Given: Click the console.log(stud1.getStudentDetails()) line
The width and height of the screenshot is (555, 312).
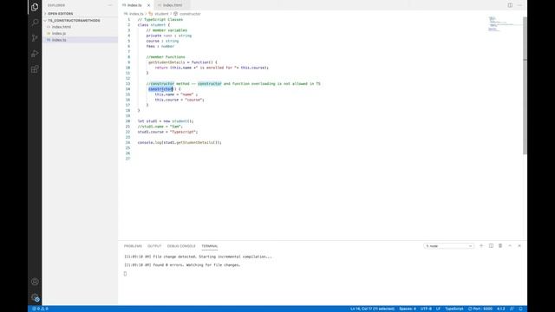Looking at the screenshot, I should [180, 142].
